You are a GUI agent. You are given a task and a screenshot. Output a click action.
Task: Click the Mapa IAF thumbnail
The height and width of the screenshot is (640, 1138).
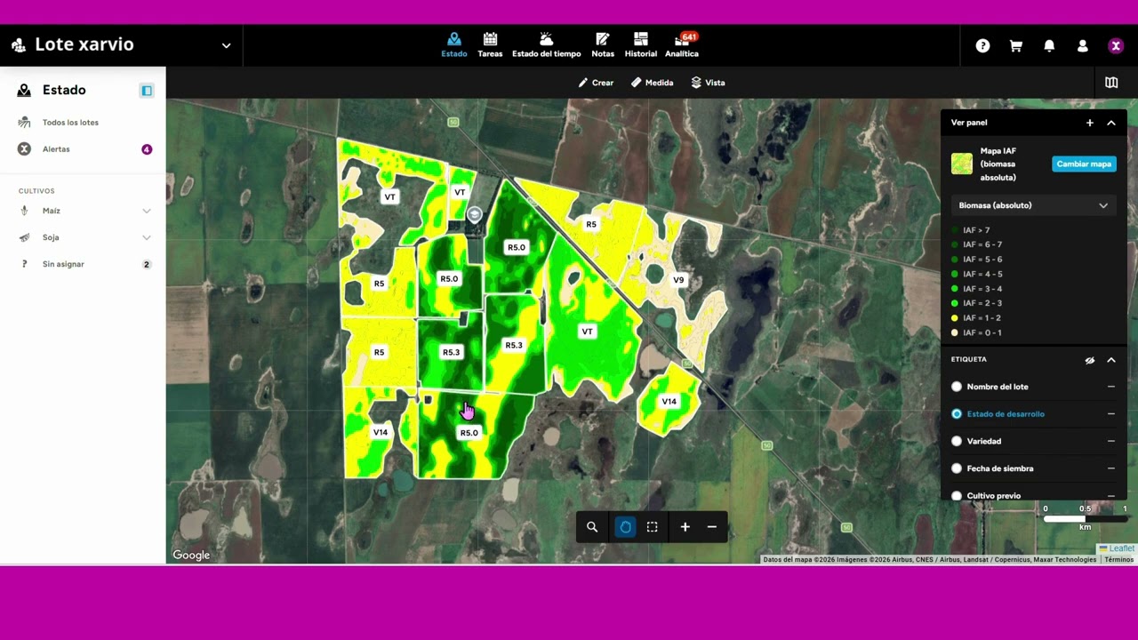[962, 164]
